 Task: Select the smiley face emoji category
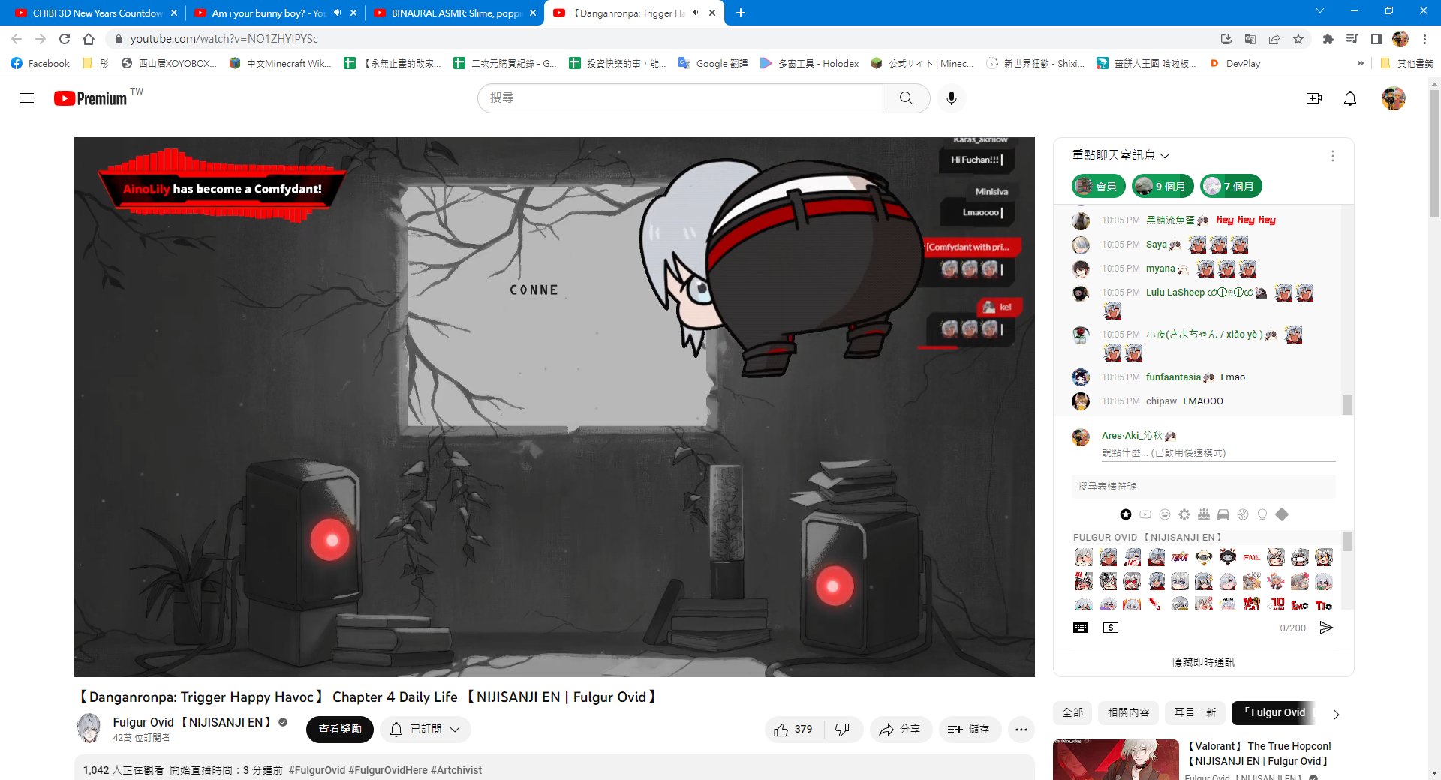[1164, 514]
